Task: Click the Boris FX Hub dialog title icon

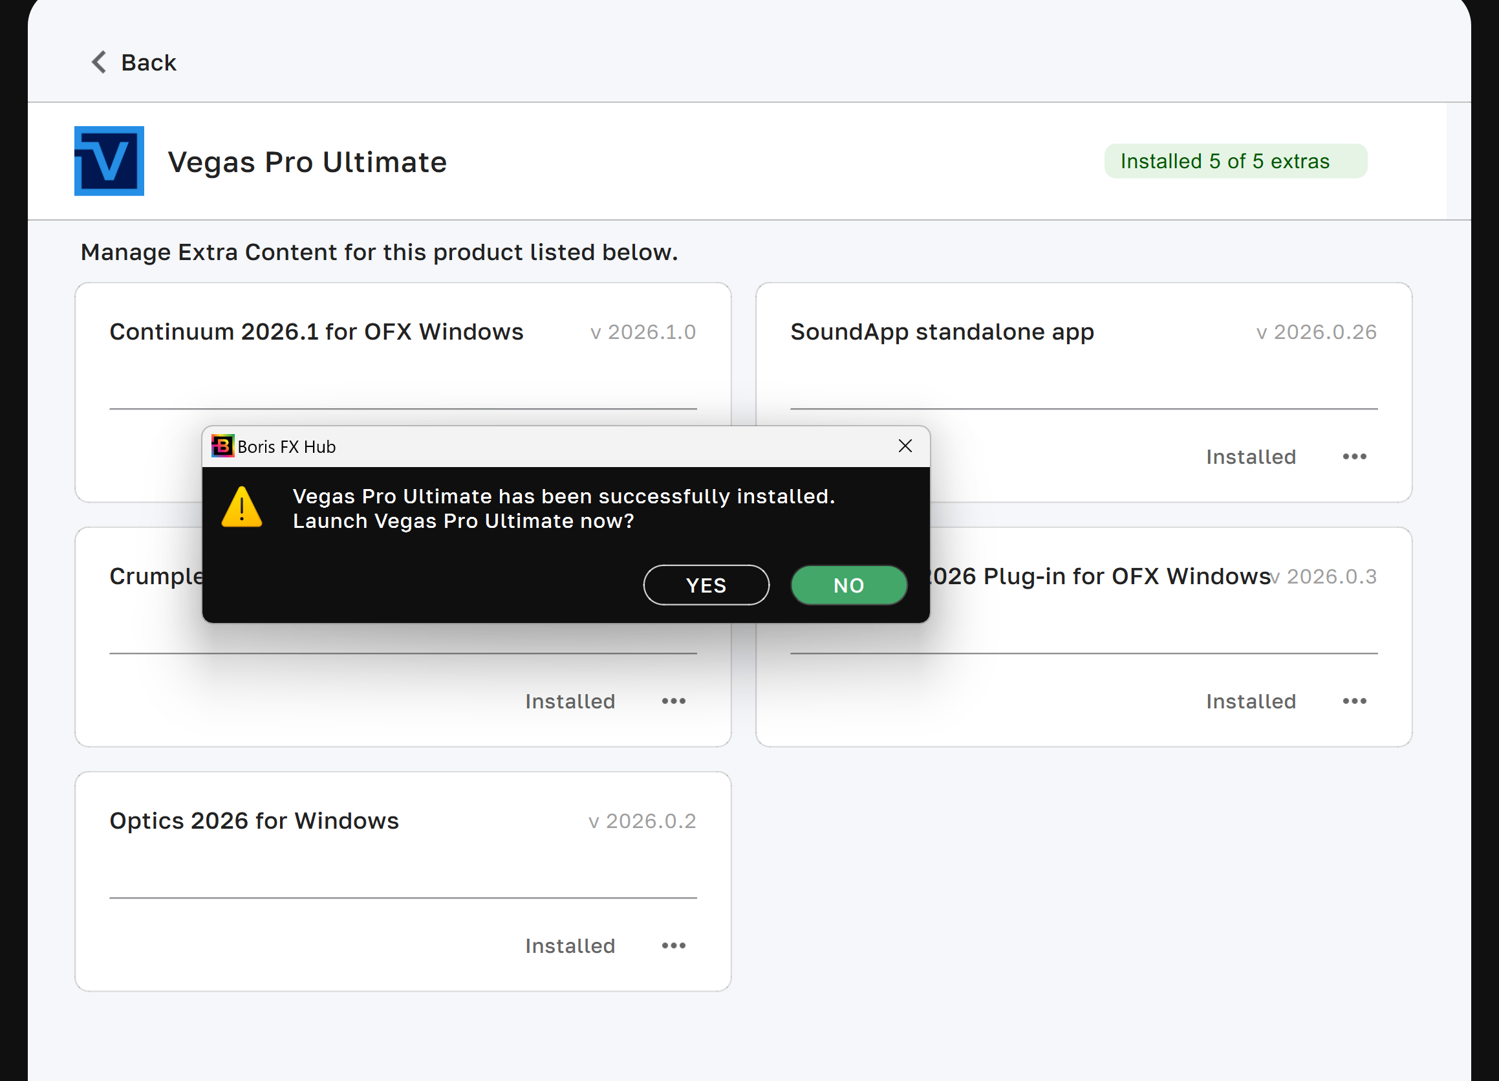Action: tap(222, 446)
